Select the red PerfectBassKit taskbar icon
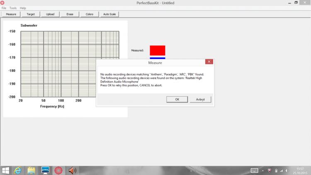Screen dimensions: 311x175 58,170
